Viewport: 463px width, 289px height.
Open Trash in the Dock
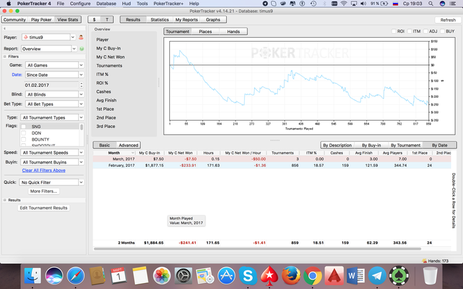click(x=430, y=276)
